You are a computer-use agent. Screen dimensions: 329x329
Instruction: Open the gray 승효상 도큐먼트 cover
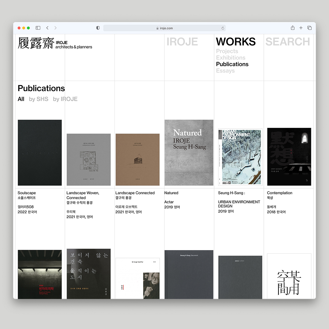point(240,277)
